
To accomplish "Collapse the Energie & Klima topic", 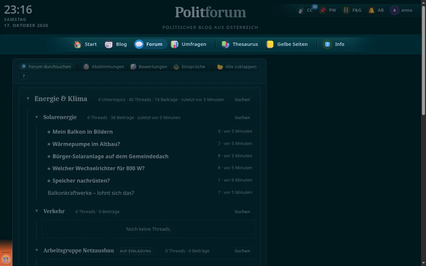I will click(28, 99).
